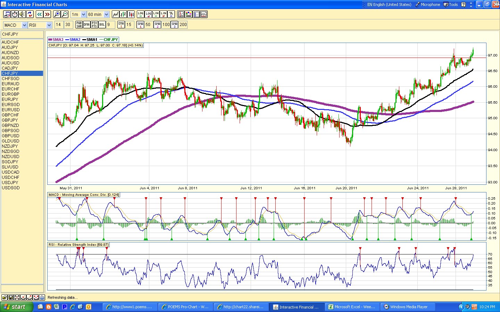Click the zoom in magnifier icon
The width and height of the screenshot is (500, 312).
click(57, 14)
